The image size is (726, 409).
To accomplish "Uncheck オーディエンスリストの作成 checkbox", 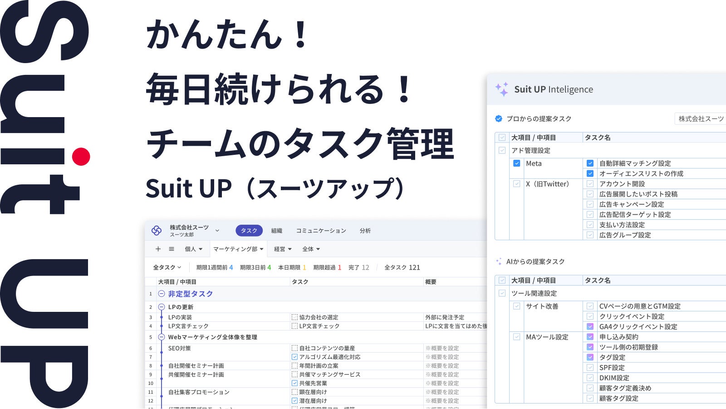I will click(590, 173).
